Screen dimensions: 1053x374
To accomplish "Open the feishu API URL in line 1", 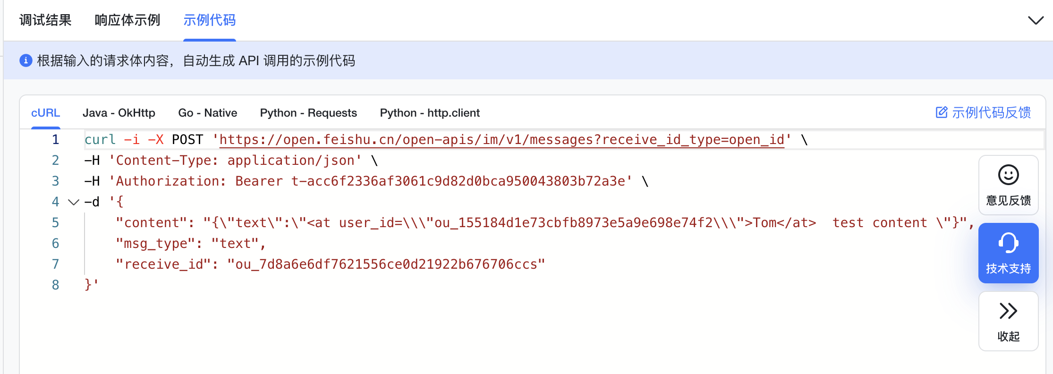I will [x=501, y=140].
